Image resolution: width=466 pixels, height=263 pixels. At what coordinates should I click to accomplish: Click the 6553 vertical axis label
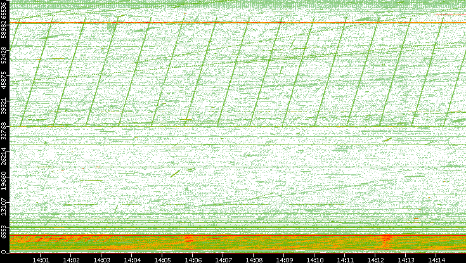(x=4, y=233)
